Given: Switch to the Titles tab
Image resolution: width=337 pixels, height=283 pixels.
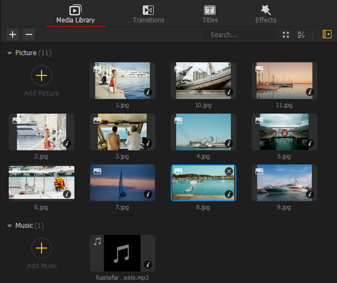Looking at the screenshot, I should pyautogui.click(x=210, y=14).
